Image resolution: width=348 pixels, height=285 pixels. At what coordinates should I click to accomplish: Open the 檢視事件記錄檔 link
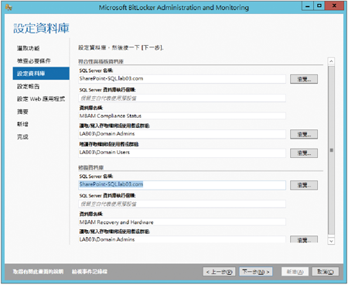(90, 272)
